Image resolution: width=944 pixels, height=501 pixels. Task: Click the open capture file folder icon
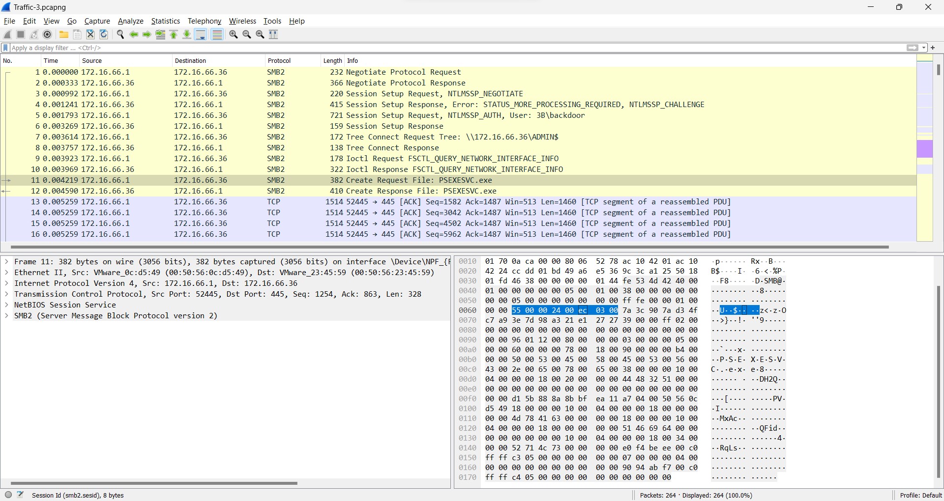64,34
